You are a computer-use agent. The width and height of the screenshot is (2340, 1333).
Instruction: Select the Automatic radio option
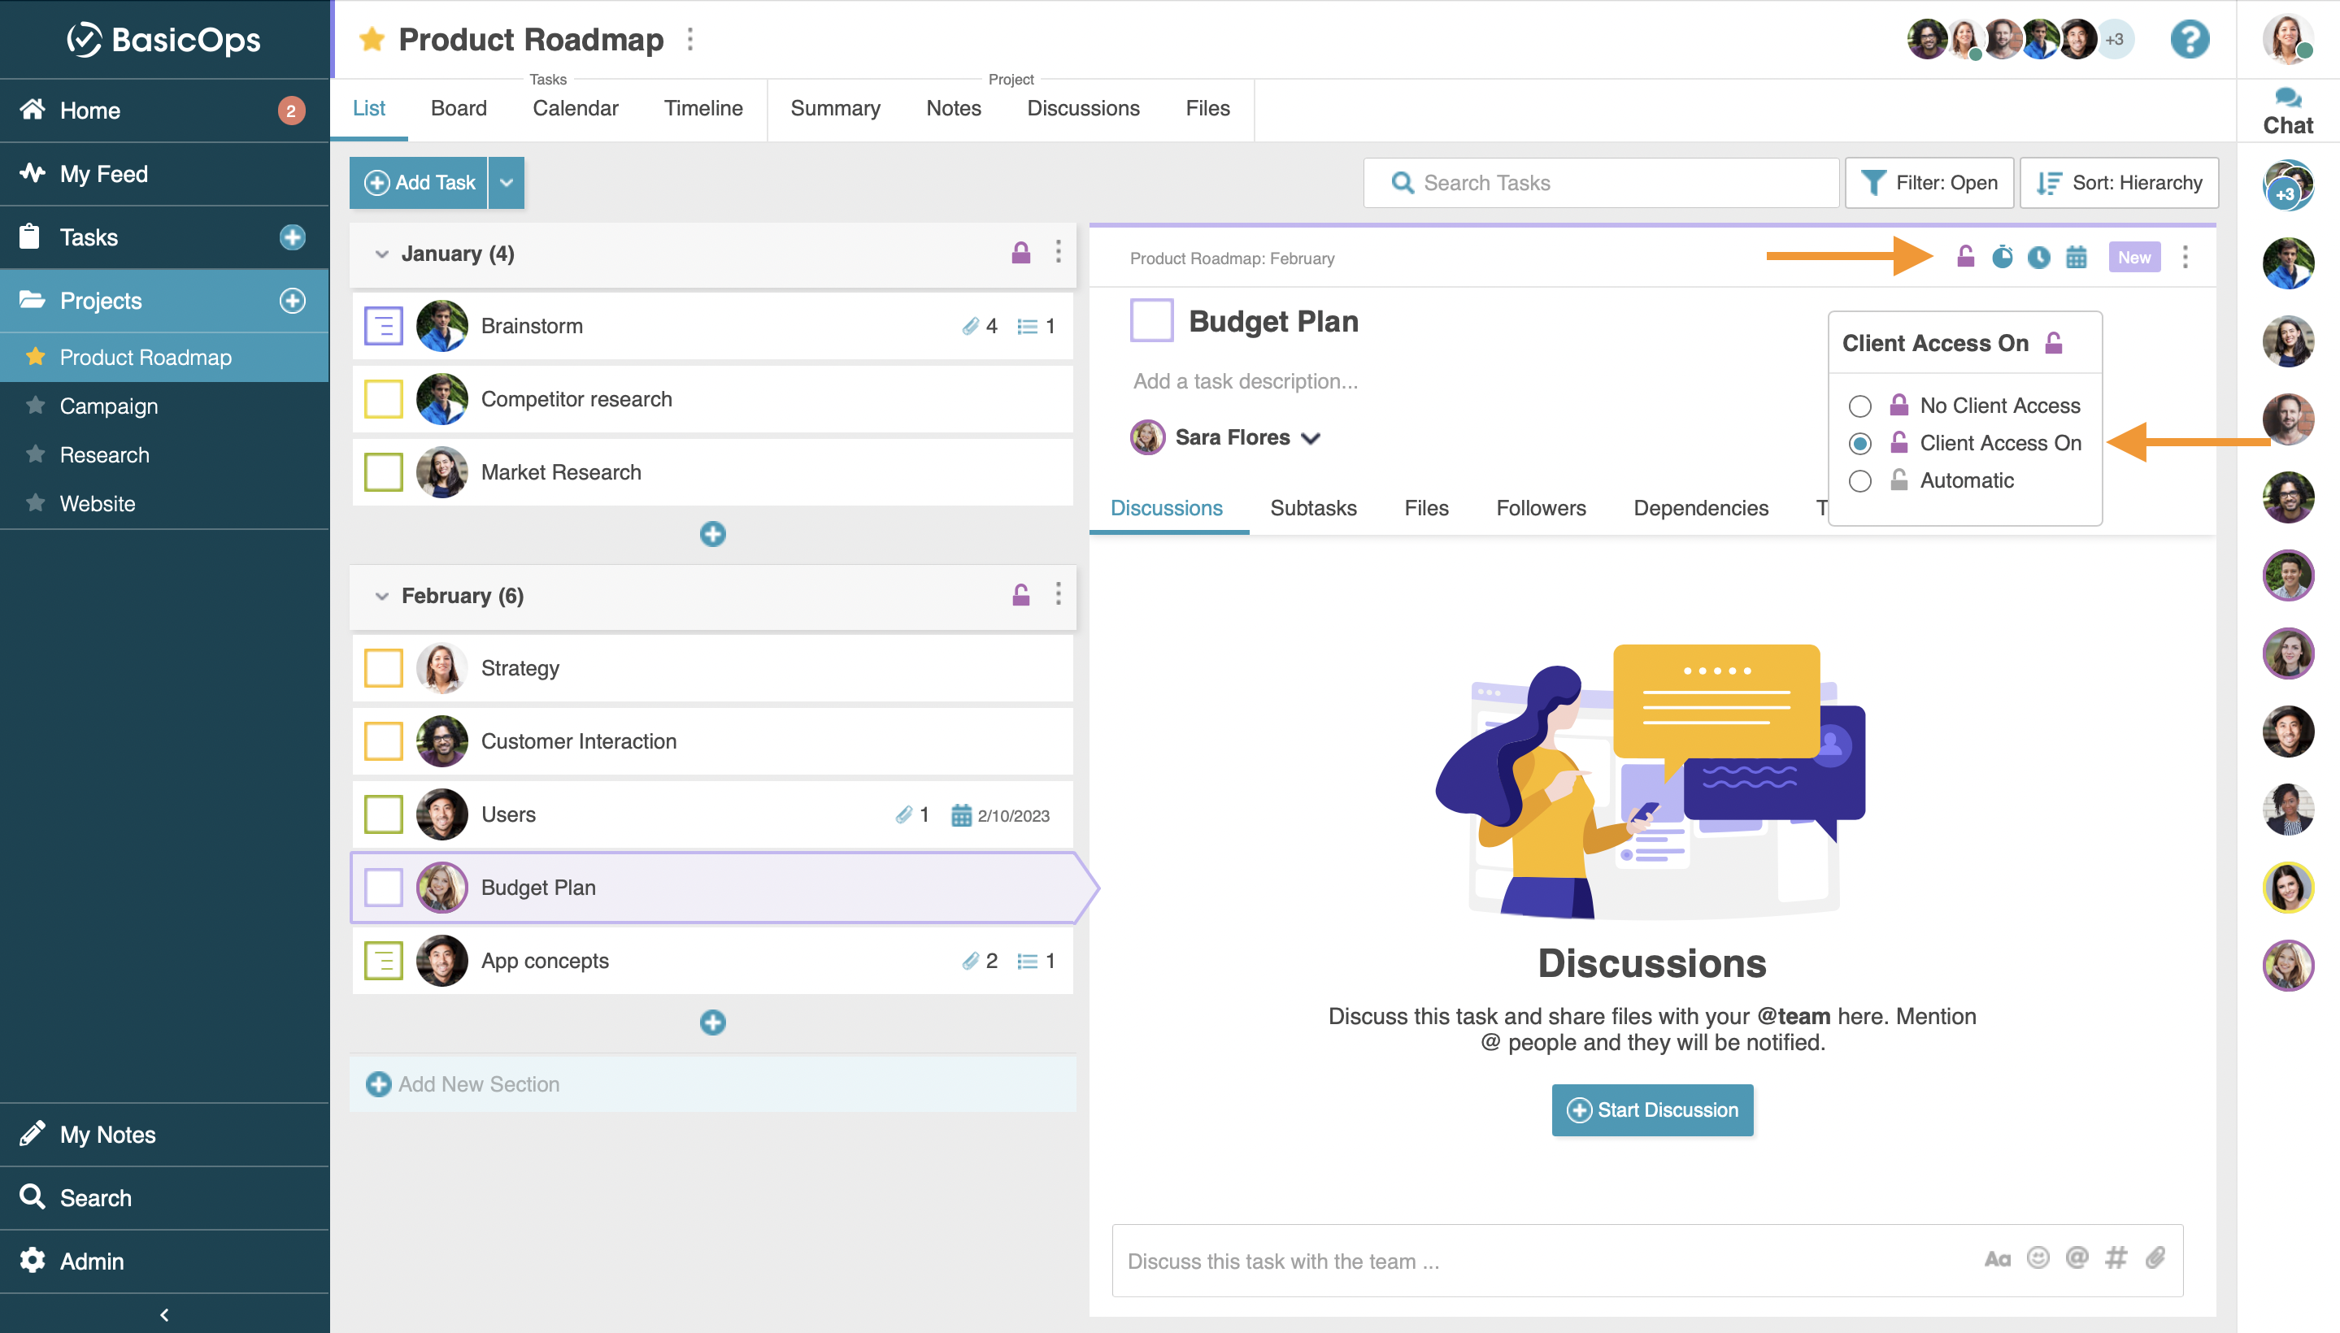(1859, 480)
